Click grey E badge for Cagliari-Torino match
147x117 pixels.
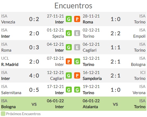click(x=77, y=47)
